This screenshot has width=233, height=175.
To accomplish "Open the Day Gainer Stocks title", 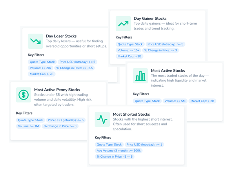I will click(x=150, y=19).
